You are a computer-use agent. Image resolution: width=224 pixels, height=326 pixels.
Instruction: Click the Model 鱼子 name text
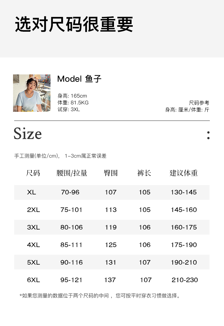pos(79,79)
